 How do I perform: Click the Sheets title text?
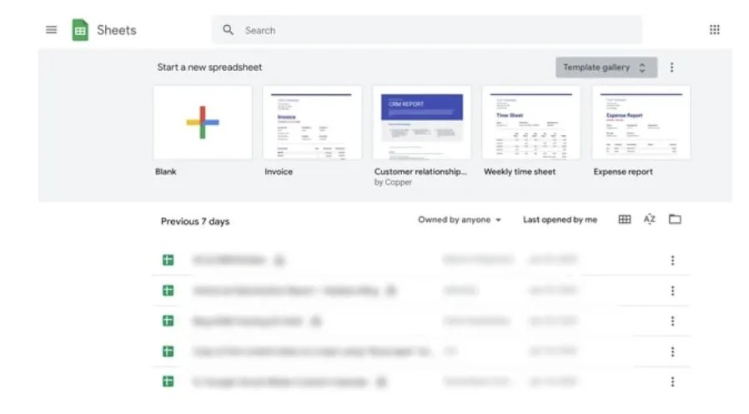pos(117,30)
